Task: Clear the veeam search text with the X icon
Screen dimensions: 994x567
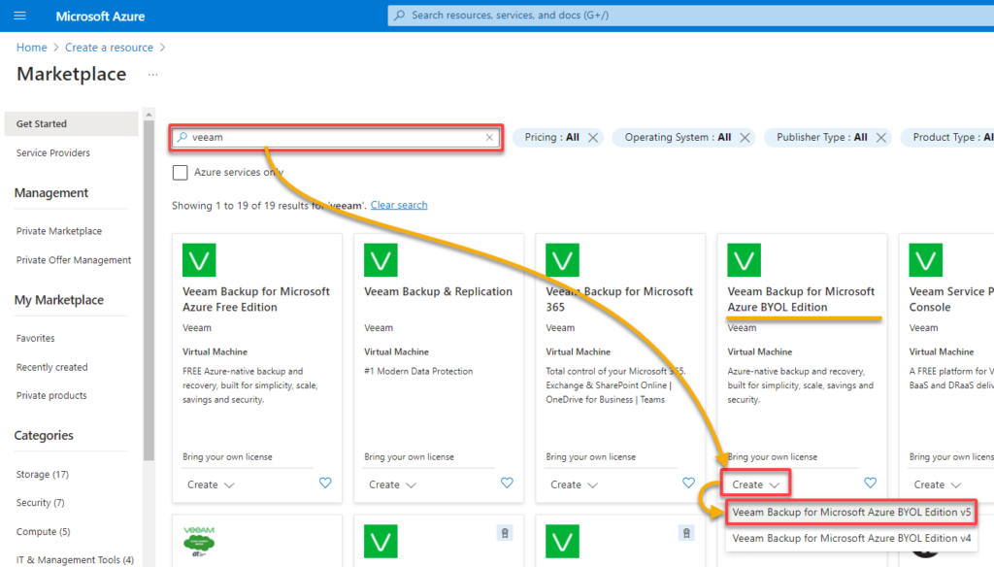Action: (x=489, y=137)
